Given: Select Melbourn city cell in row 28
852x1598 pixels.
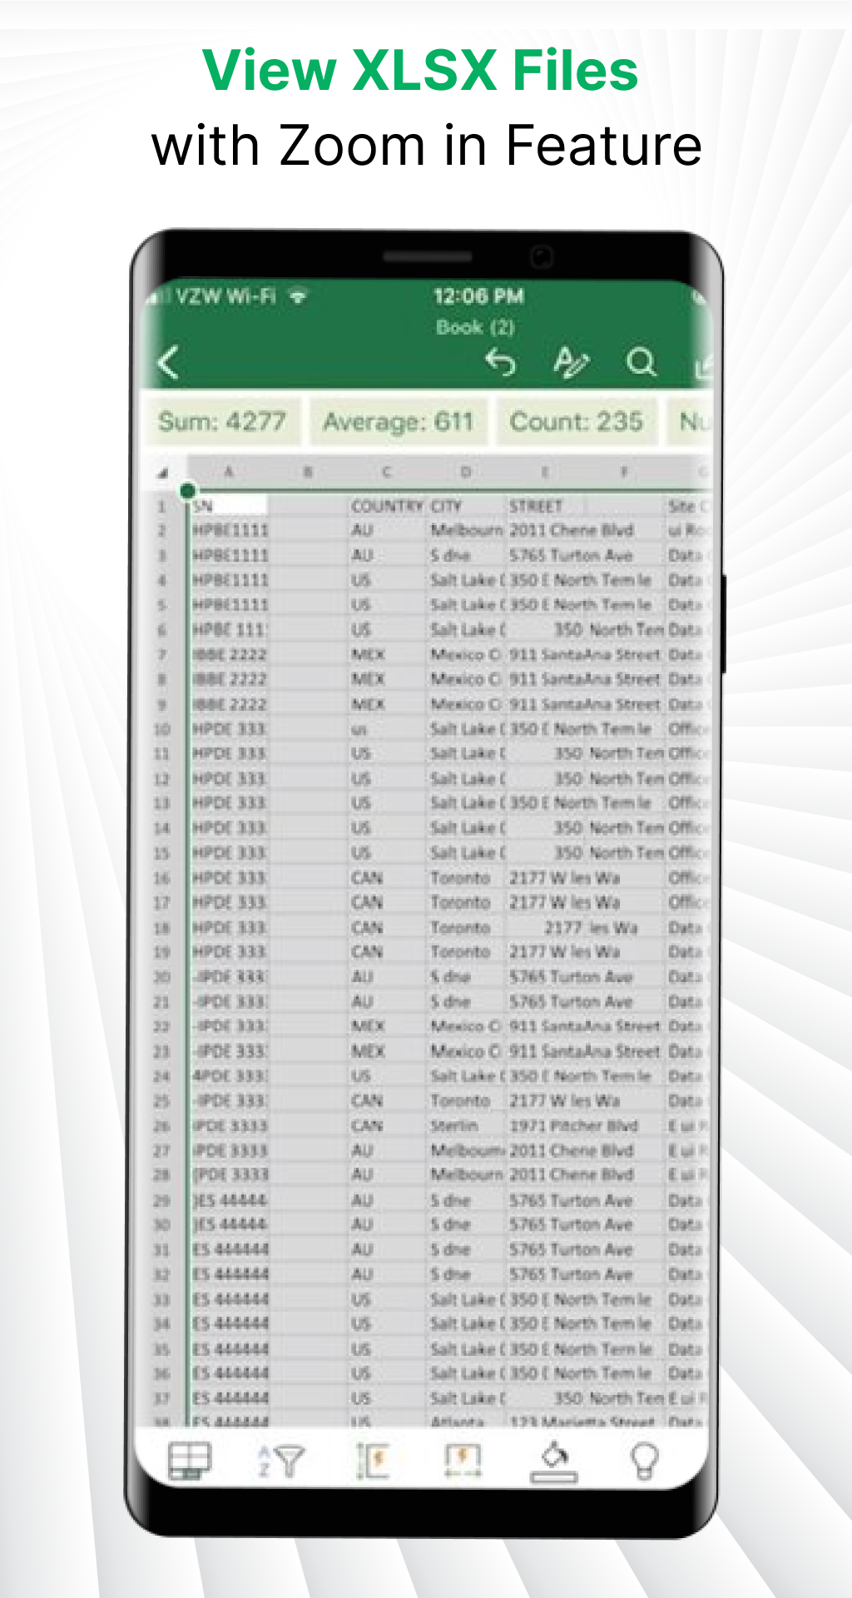Looking at the screenshot, I should (466, 1175).
